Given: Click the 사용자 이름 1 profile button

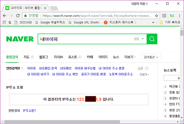Looking at the screenshot, I should [x=139, y=4].
